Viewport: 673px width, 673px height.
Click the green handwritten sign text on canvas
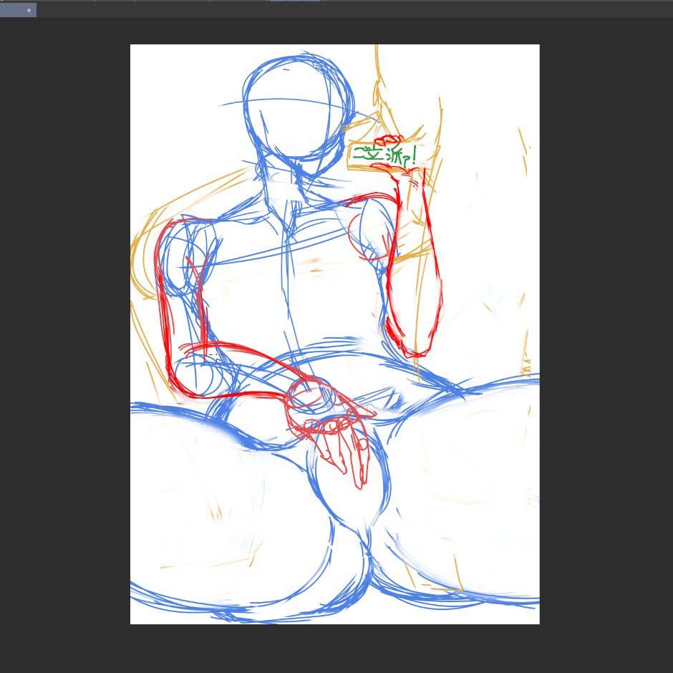[x=385, y=155]
